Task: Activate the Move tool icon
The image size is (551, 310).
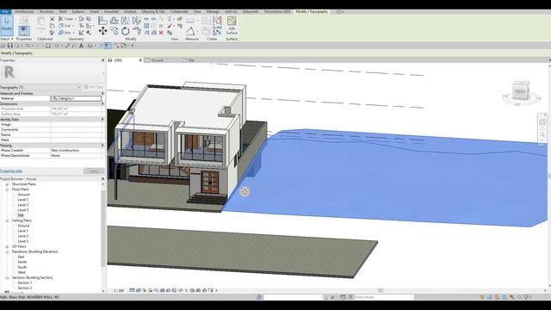Action: pyautogui.click(x=102, y=31)
